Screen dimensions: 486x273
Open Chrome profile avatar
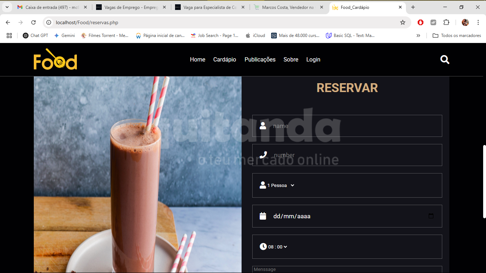(x=465, y=22)
